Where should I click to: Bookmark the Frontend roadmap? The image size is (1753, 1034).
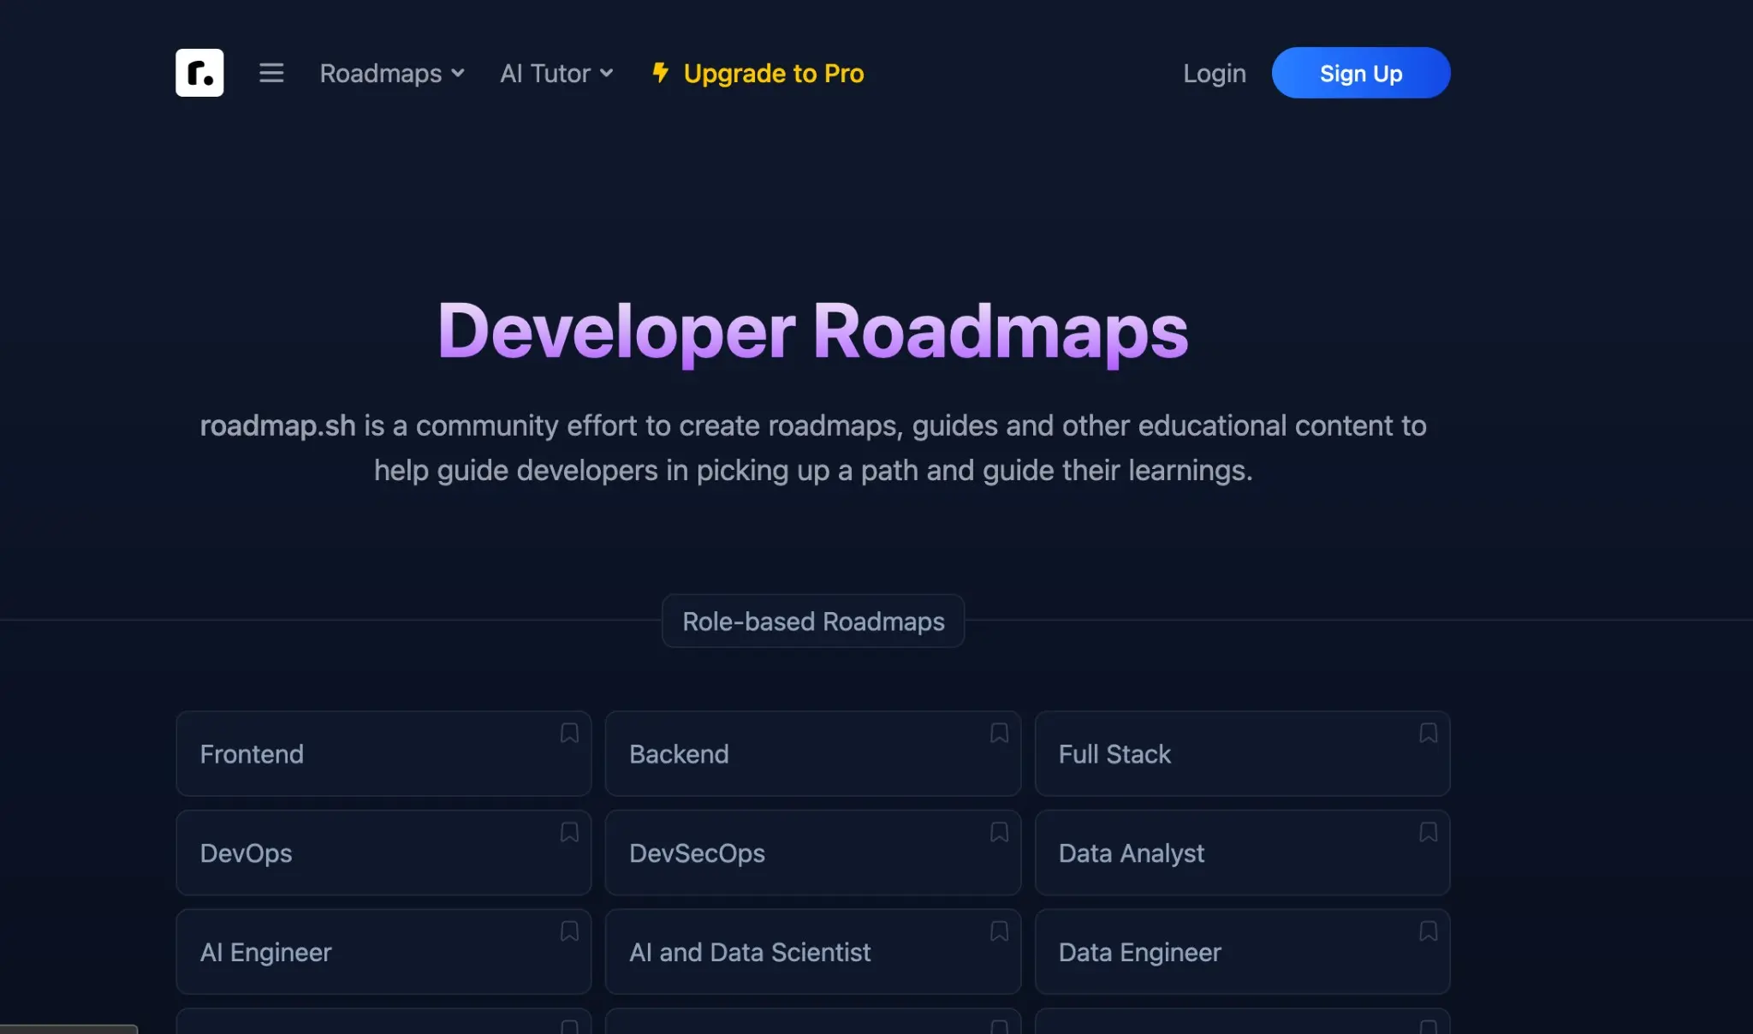[x=569, y=733]
